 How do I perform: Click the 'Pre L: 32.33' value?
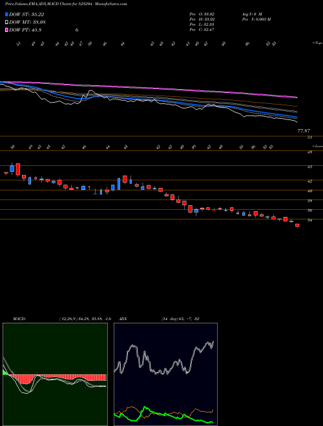pyautogui.click(x=202, y=25)
